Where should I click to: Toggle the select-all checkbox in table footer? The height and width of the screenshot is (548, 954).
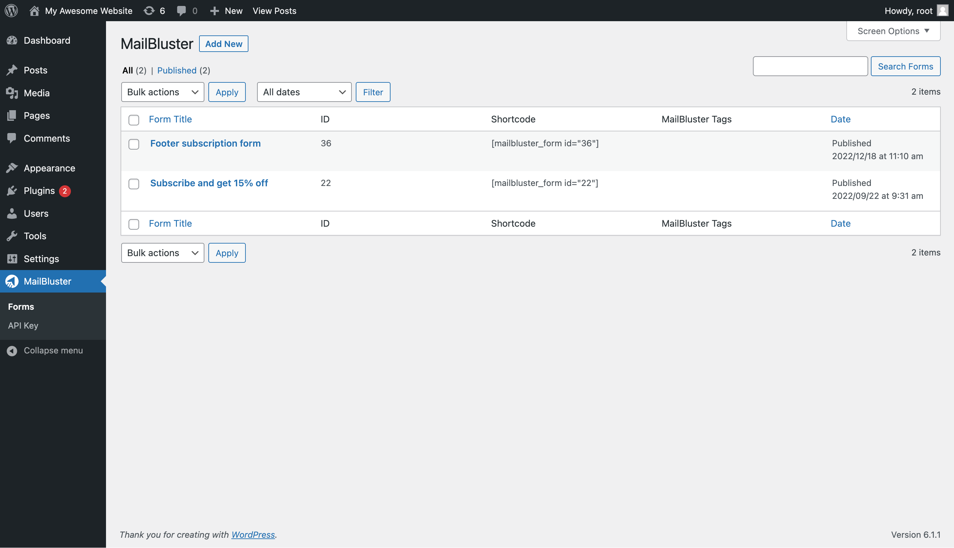click(x=134, y=224)
